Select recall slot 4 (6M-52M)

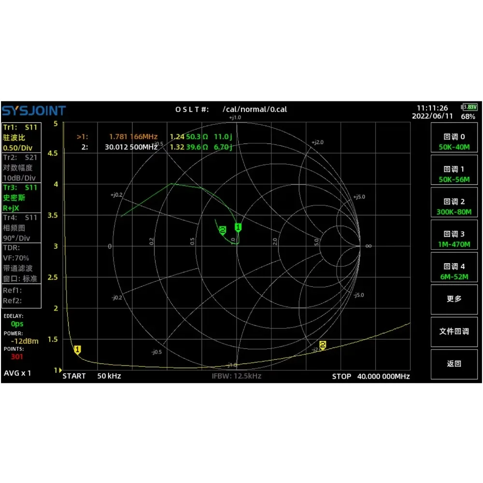[454, 267]
